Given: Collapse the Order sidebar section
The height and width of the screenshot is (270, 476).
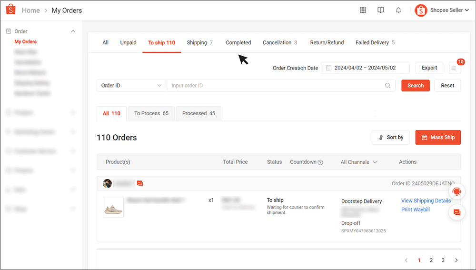Looking at the screenshot, I should [x=73, y=31].
